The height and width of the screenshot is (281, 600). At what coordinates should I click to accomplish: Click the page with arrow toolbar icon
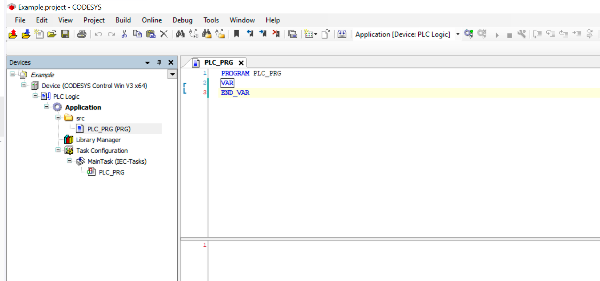pos(326,34)
